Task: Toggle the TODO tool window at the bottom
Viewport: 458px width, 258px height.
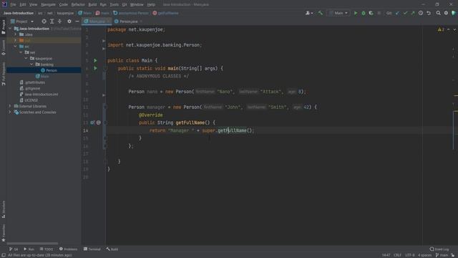Action: click(x=47, y=249)
